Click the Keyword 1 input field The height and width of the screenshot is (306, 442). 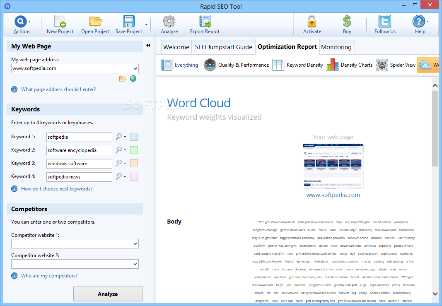[x=79, y=137]
